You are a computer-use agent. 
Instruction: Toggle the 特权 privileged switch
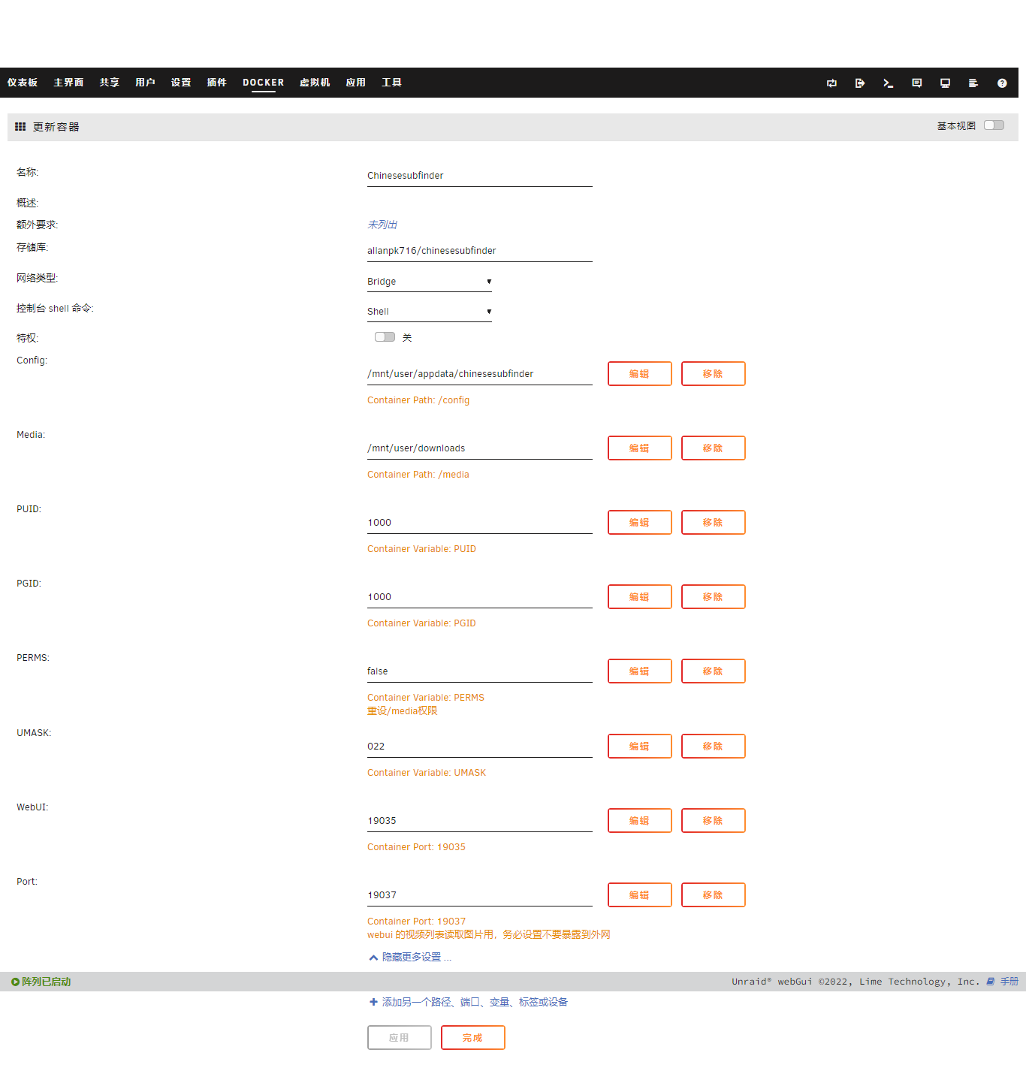coord(384,336)
